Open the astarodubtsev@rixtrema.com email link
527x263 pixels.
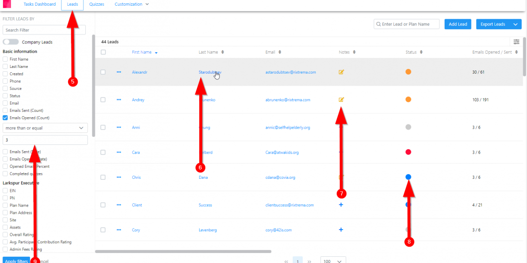(290, 72)
